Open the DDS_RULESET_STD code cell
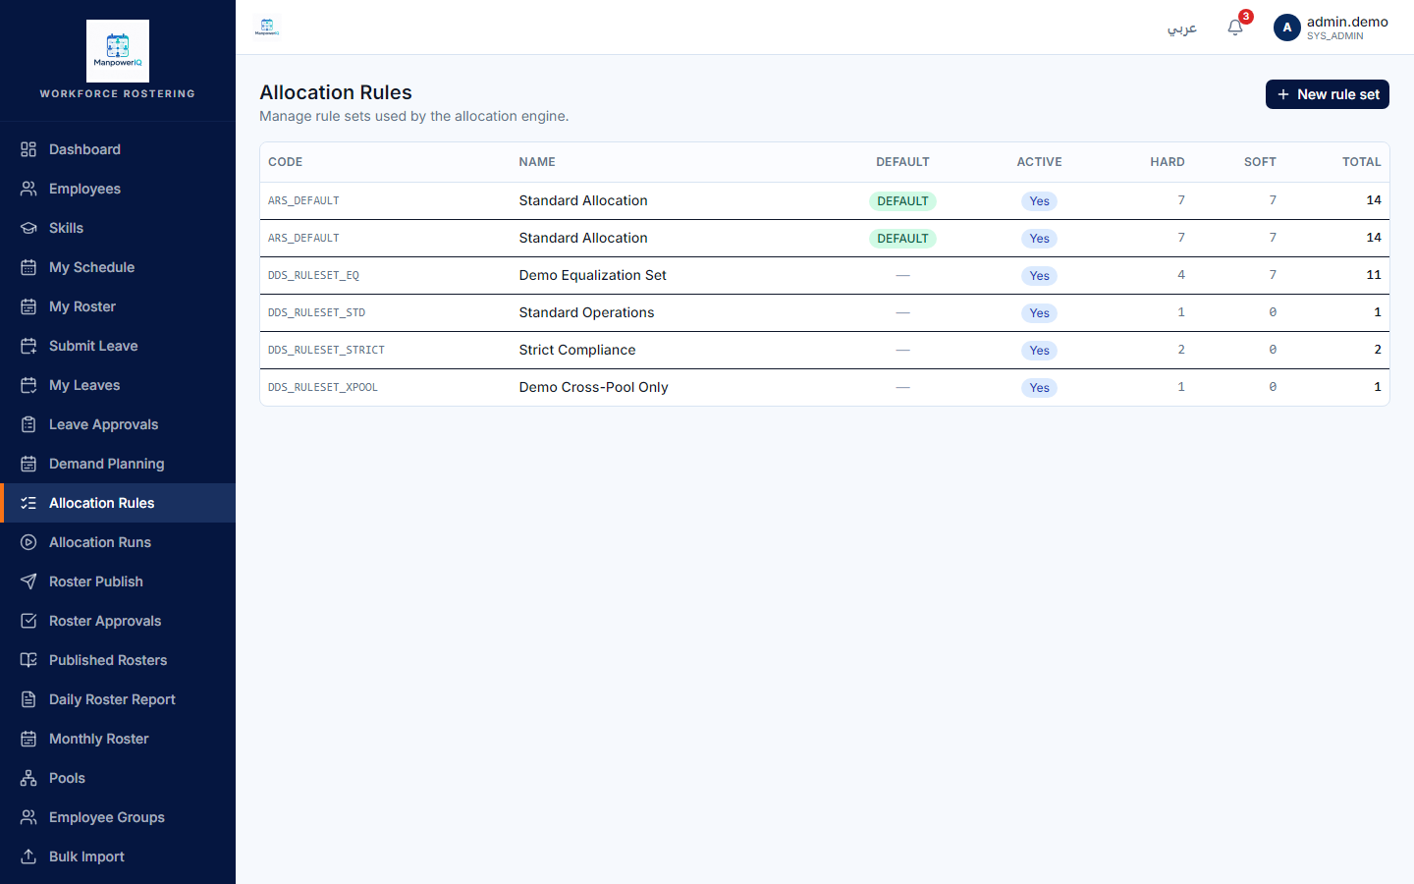 (x=316, y=313)
